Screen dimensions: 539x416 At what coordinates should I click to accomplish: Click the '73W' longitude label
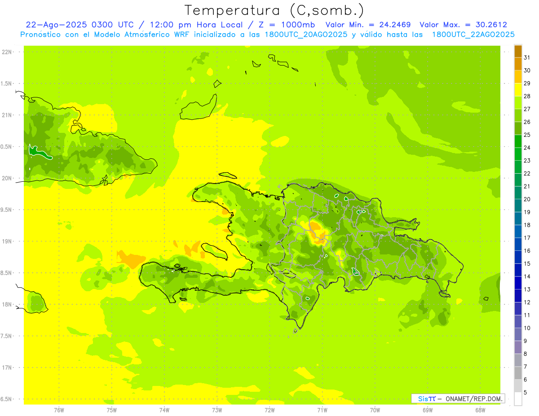point(217,410)
